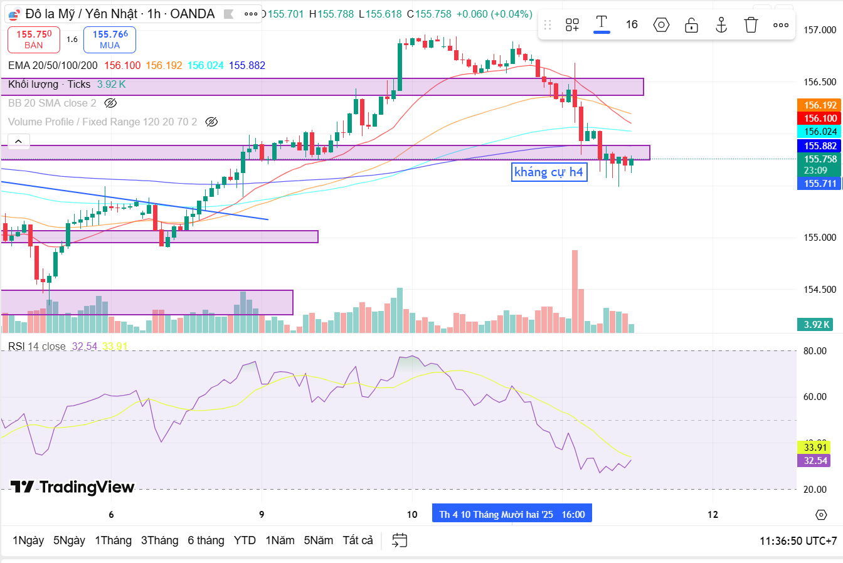Delete drawing with trash icon
The image size is (843, 563).
click(x=751, y=25)
